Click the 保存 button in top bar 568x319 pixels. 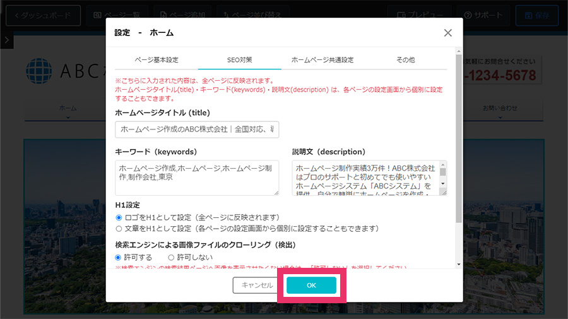[x=537, y=15]
